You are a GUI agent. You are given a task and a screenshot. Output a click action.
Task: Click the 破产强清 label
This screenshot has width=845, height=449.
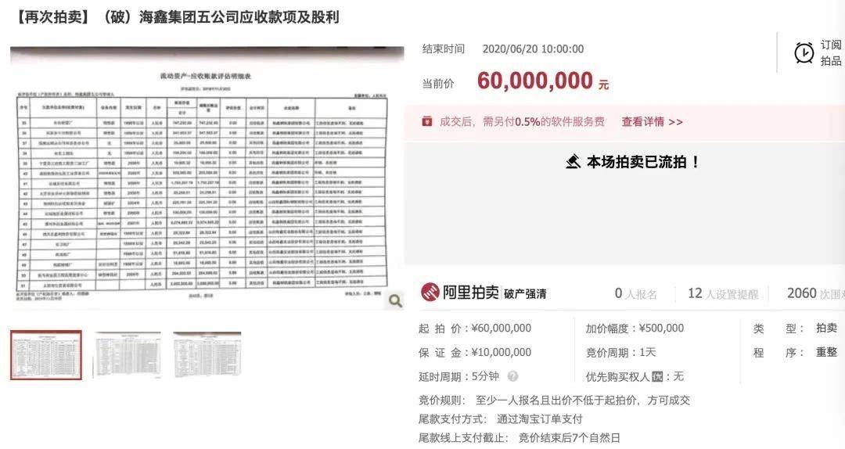tap(525, 294)
